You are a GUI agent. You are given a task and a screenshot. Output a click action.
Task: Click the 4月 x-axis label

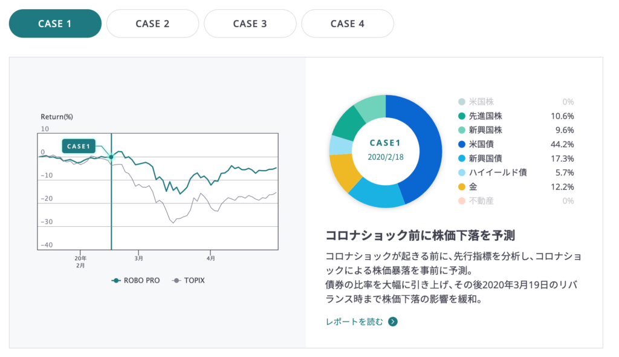pos(211,258)
